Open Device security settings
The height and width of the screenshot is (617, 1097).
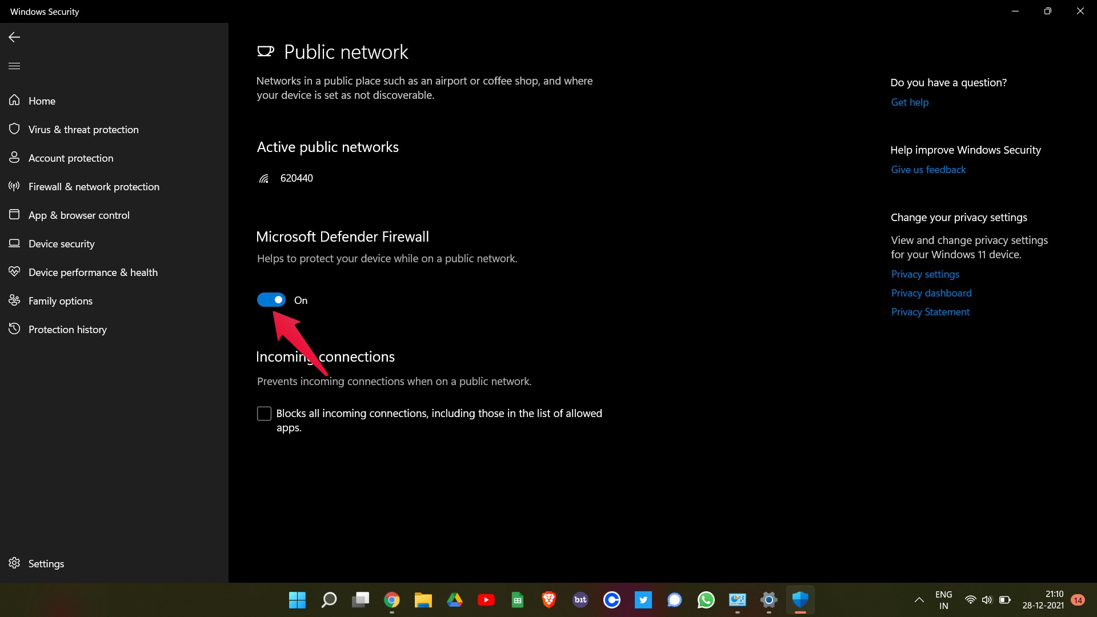(61, 243)
